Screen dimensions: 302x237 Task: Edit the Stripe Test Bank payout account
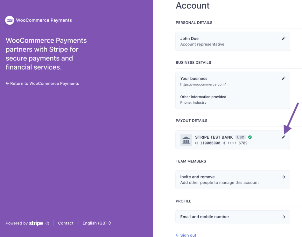pyautogui.click(x=284, y=137)
